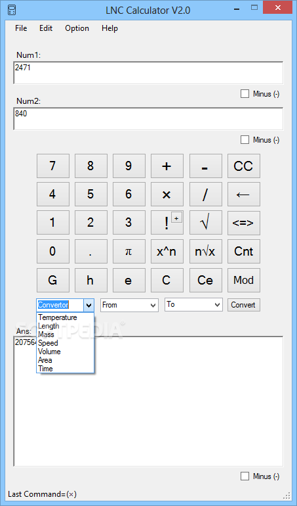
Task: Select Area from the Convertor list
Action: coord(65,360)
